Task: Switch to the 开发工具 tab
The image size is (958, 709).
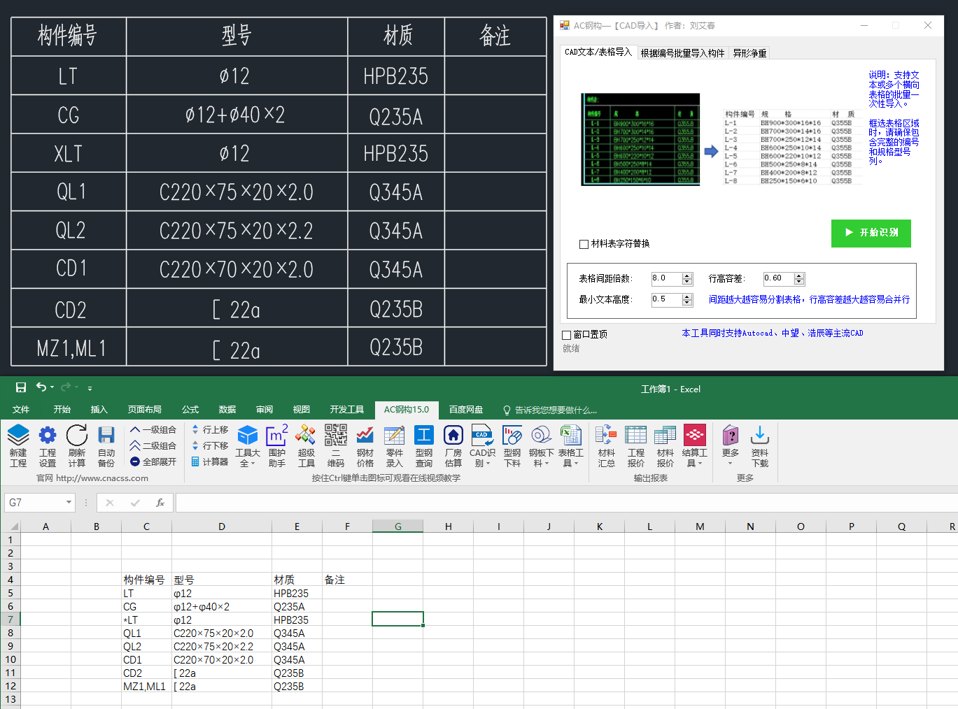Action: [x=347, y=410]
